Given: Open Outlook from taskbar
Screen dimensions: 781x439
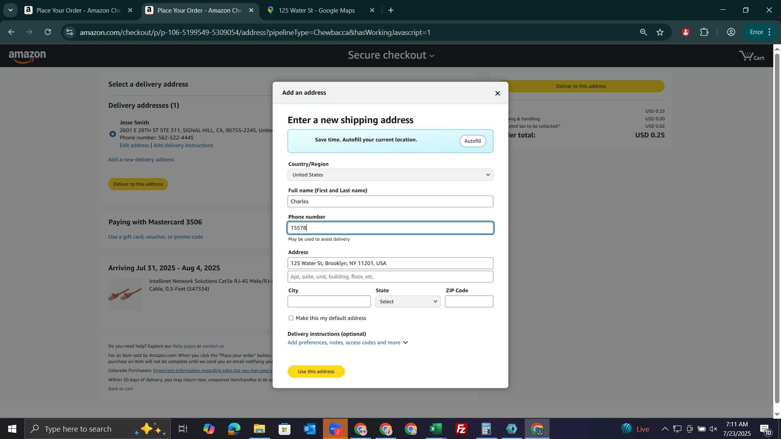Looking at the screenshot, I should (x=310, y=429).
